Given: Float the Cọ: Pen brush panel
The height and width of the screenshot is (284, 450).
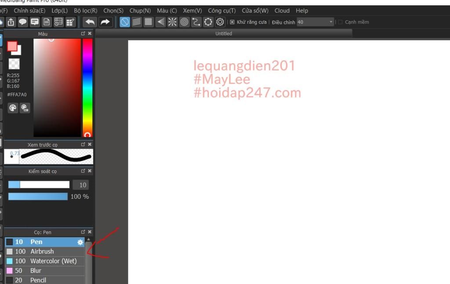Looking at the screenshot, I should pos(83,232).
